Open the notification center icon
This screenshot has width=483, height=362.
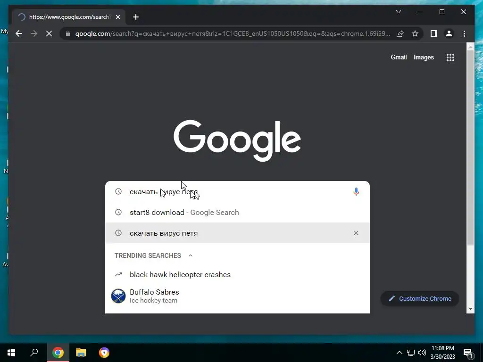click(468, 353)
